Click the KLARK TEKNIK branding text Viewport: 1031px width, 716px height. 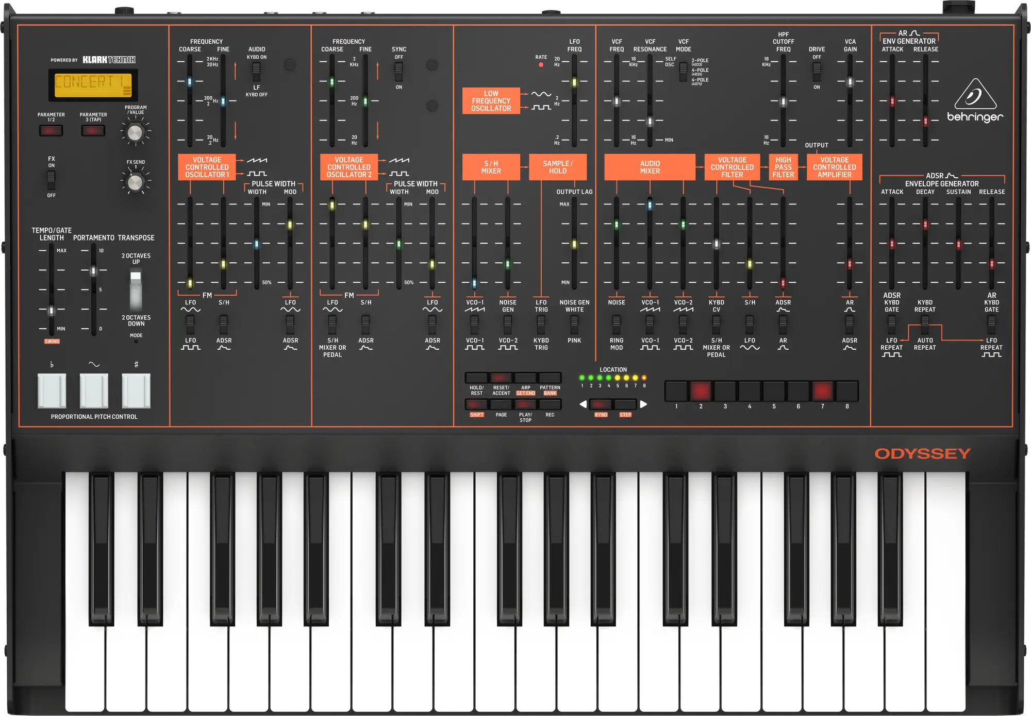109,60
